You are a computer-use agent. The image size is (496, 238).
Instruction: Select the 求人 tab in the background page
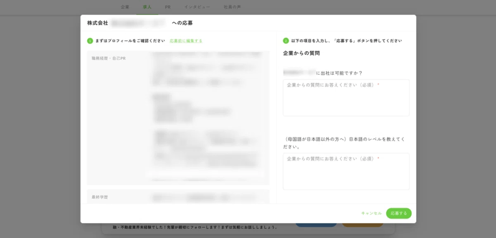pos(147,7)
